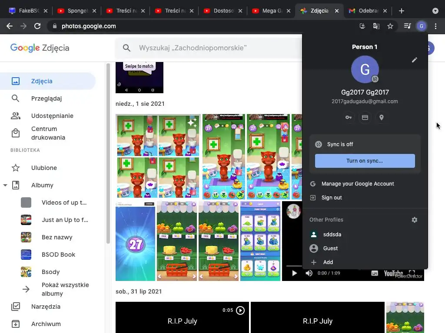Click the tab search dropdown arrow
Viewport: 445px width, 333px height.
pyautogui.click(x=435, y=11)
